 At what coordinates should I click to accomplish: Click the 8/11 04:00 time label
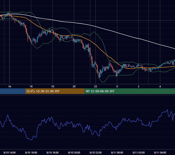pos(160,152)
